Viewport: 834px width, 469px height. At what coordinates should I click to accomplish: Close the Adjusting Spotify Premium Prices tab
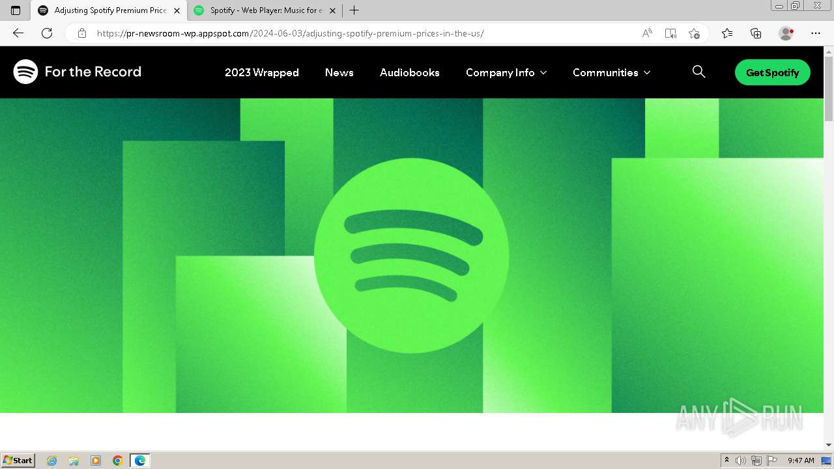[x=177, y=10]
